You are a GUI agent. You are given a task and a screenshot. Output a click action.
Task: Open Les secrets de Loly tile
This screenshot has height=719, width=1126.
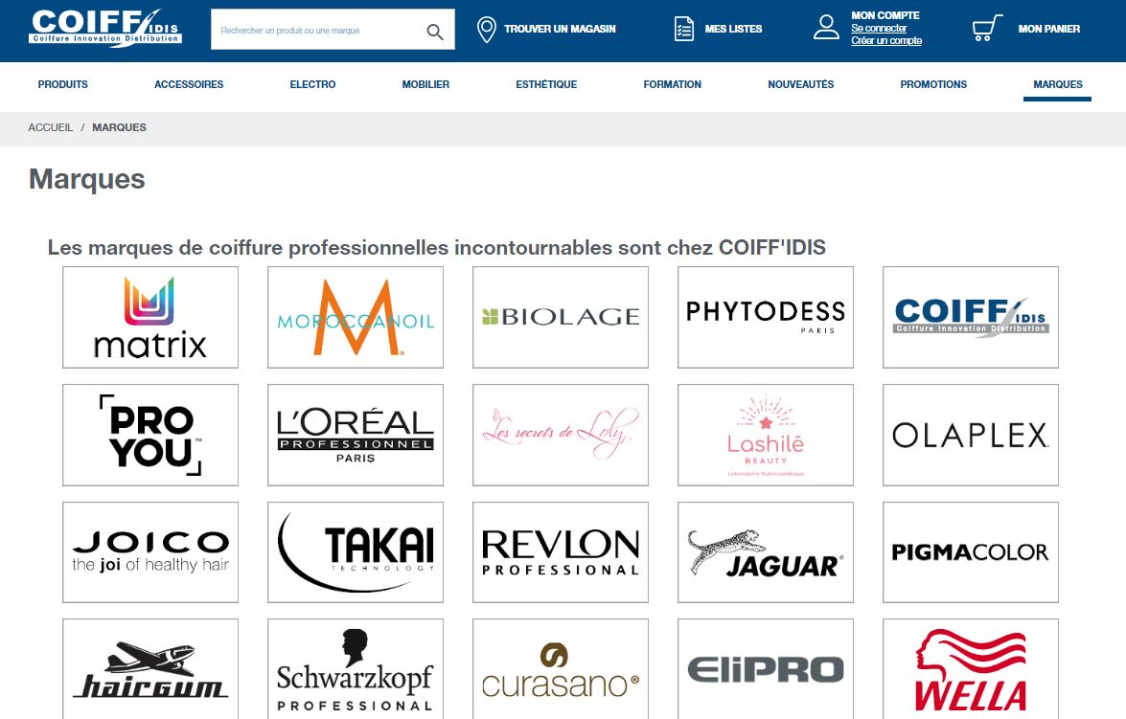coord(561,435)
